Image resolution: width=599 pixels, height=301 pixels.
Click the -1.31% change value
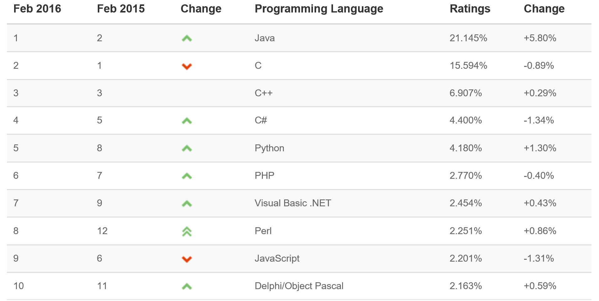click(x=539, y=258)
